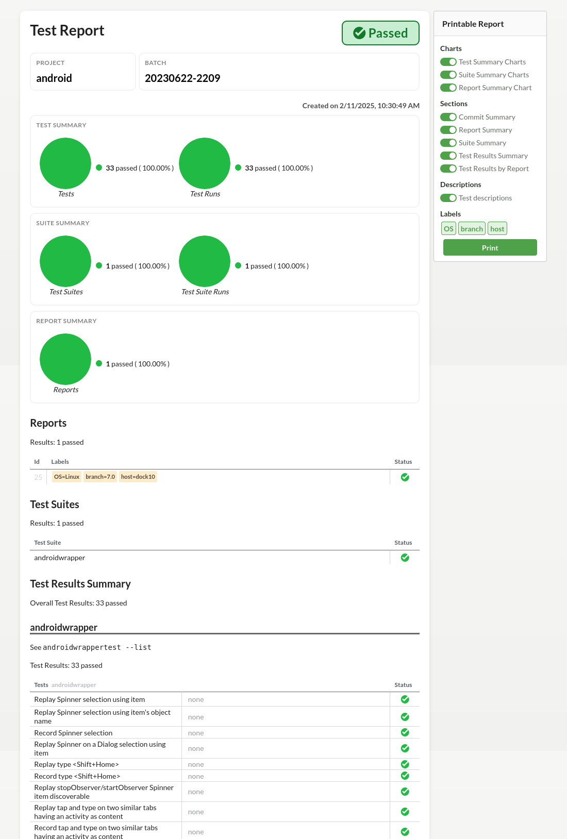Click the Test Suite Runs pie chart
This screenshot has width=567, height=839.
click(x=205, y=261)
